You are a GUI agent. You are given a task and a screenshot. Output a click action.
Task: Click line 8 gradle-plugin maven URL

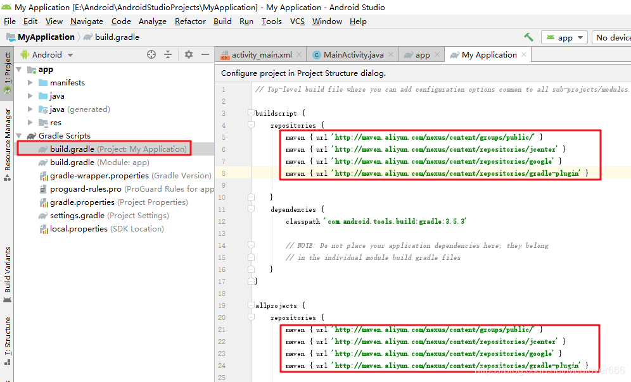tap(457, 173)
